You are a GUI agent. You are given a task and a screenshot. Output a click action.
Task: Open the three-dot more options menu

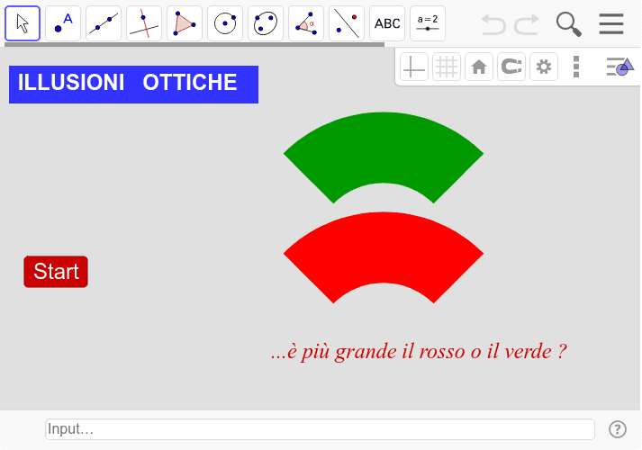pos(576,67)
